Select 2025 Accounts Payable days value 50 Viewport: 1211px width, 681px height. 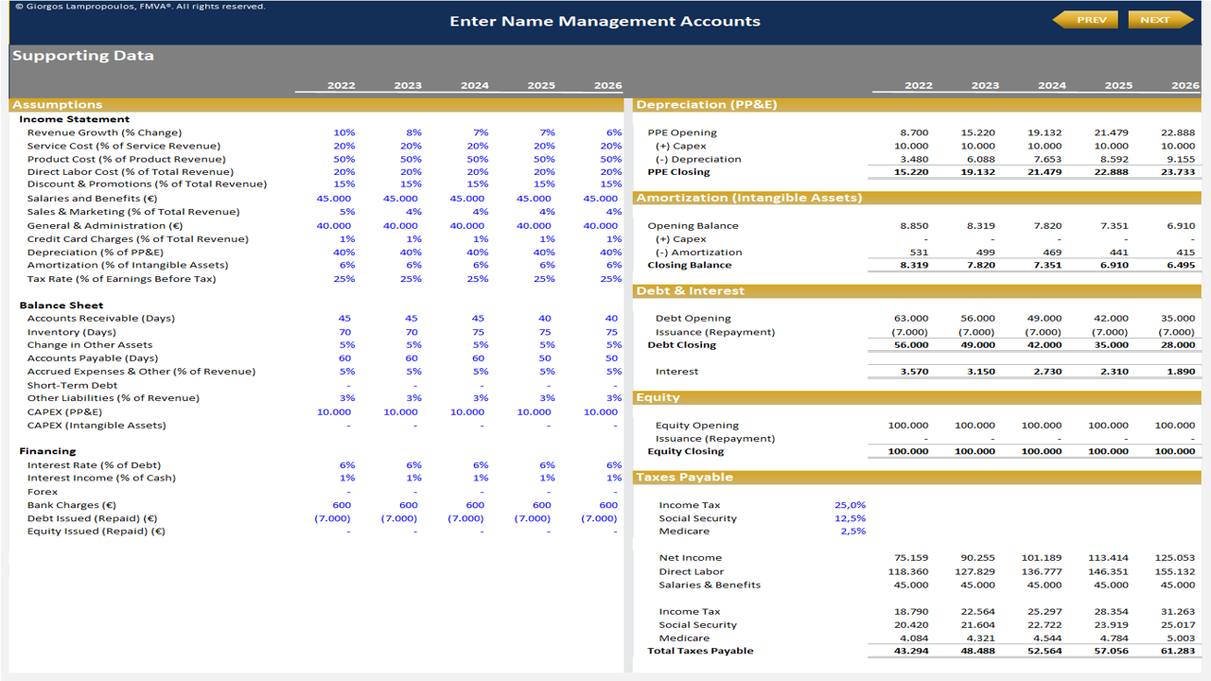[545, 358]
